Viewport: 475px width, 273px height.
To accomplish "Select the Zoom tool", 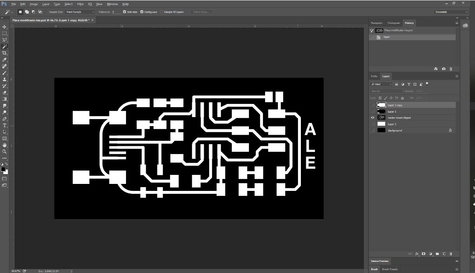I will click(x=4, y=151).
